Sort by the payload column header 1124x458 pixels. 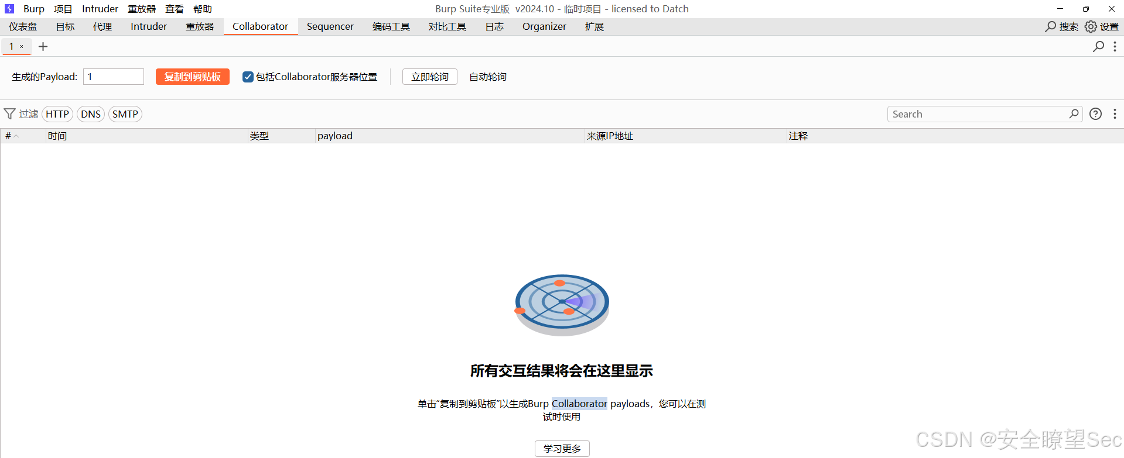(449, 136)
